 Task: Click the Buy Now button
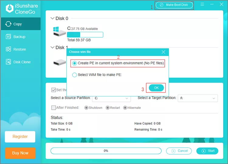(x=20, y=153)
